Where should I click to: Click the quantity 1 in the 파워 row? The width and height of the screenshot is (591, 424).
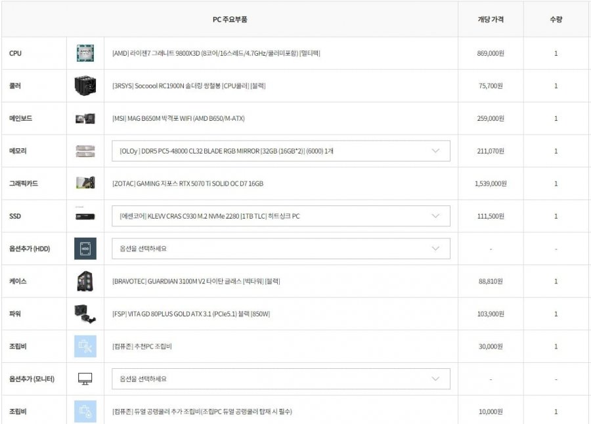[x=556, y=314]
